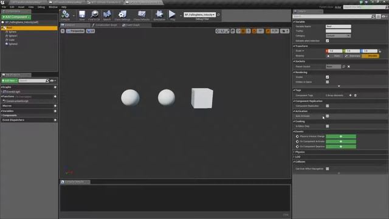Screen dimensions: 389x219
Task: Add a new graph with Graphs plus
Action: coord(55,87)
